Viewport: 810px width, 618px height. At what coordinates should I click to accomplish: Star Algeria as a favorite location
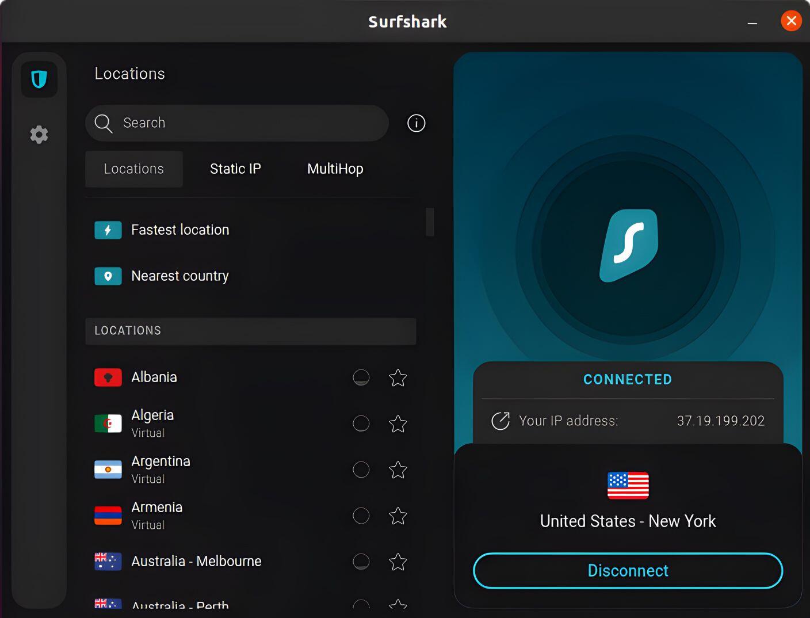(398, 424)
